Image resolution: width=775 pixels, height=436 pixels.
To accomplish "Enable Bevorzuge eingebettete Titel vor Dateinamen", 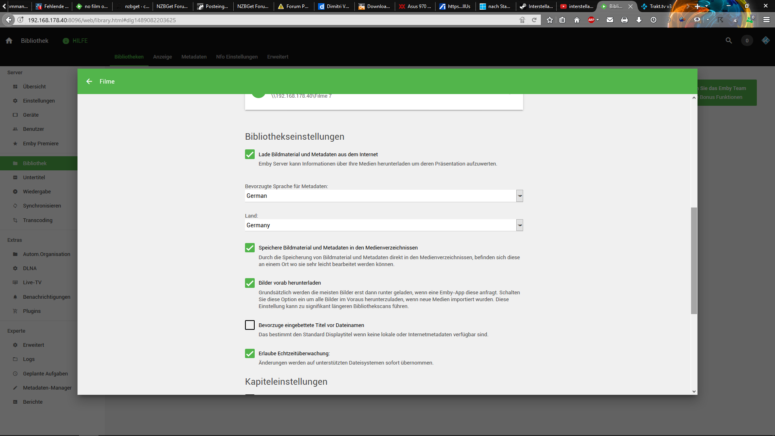I will [x=250, y=325].
